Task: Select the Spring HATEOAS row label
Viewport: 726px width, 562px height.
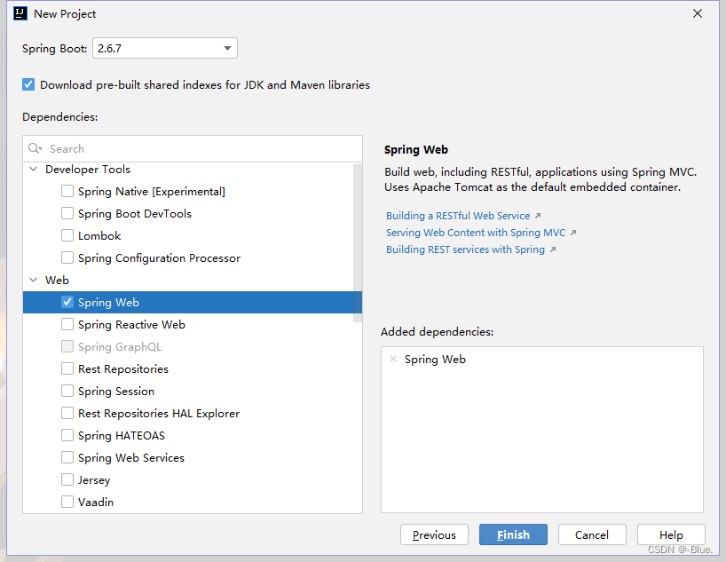Action: (122, 436)
